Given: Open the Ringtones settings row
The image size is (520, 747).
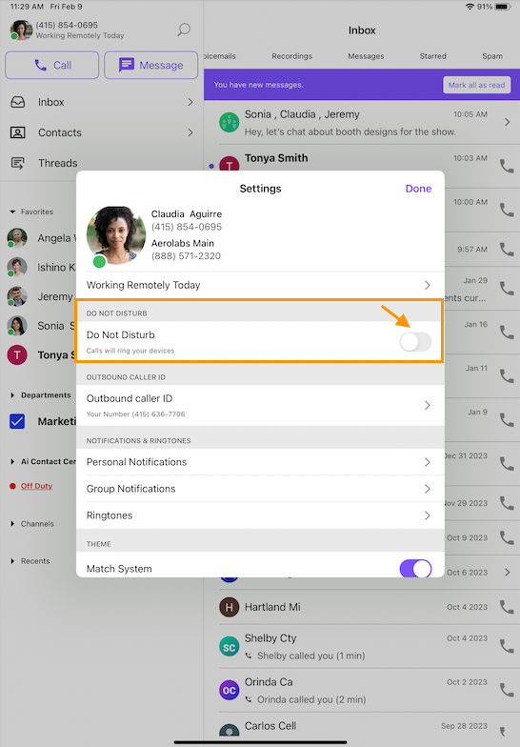Looking at the screenshot, I should (x=261, y=515).
